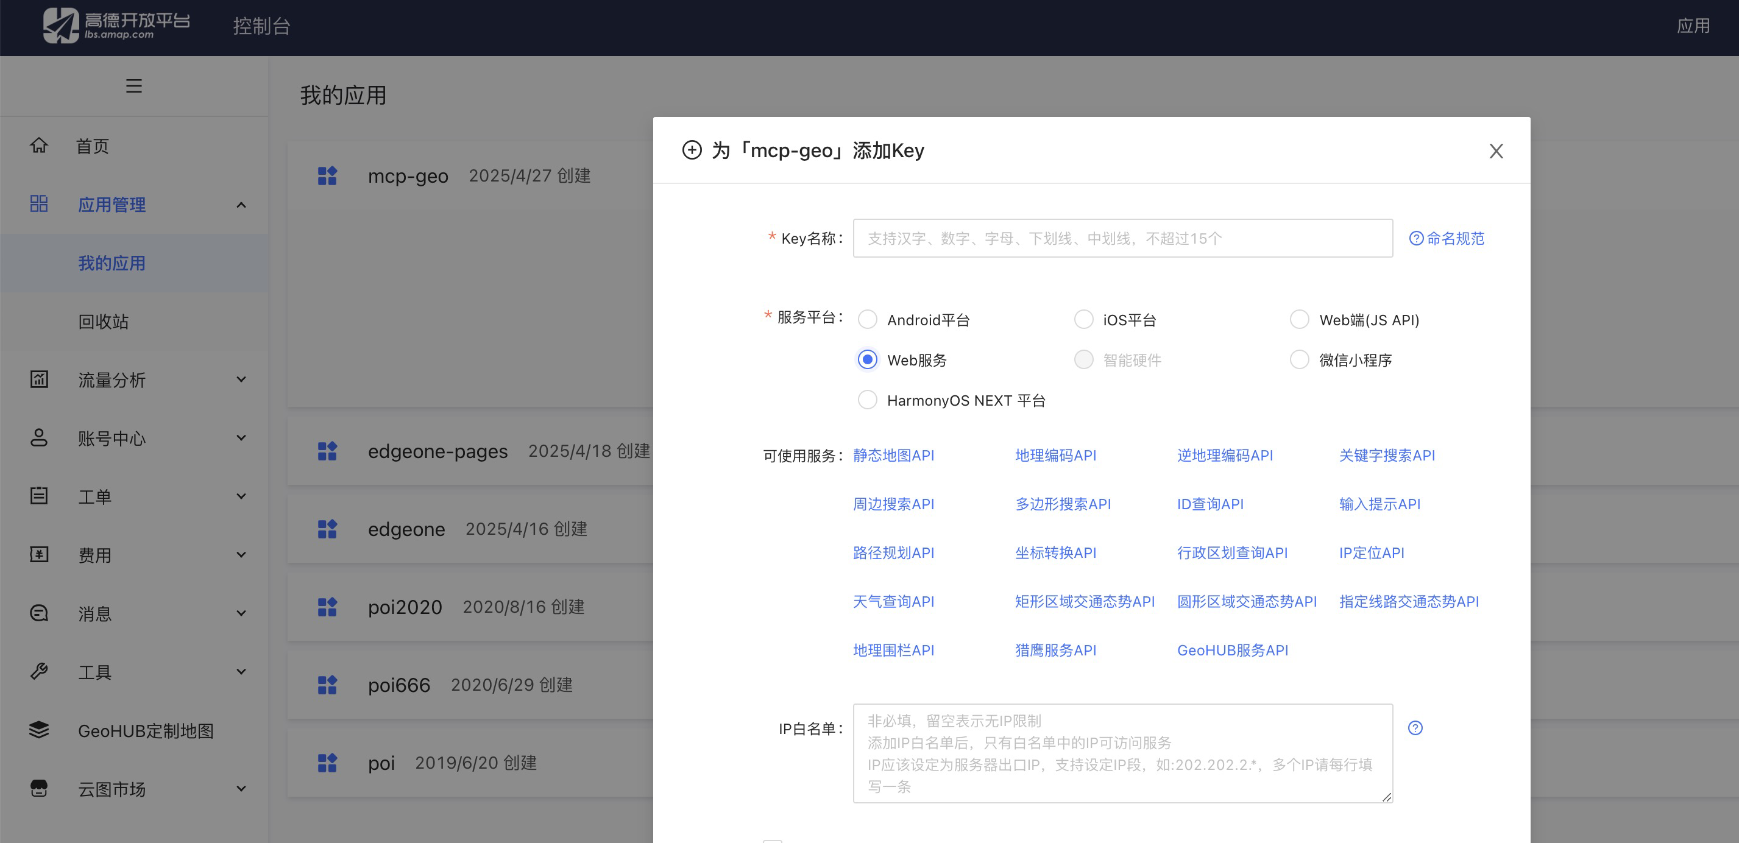This screenshot has width=1739, height=843.
Task: Click the IP白名单 help question icon
Action: click(1415, 728)
